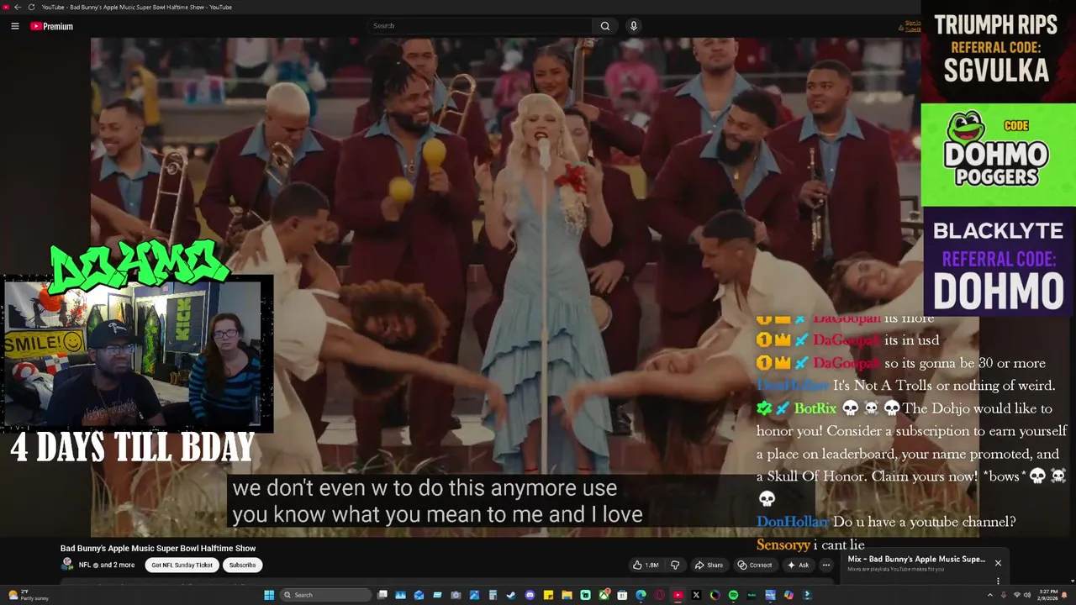Image resolution: width=1076 pixels, height=605 pixels.
Task: Open the weather widget Partly sunny
Action: pos(29,595)
